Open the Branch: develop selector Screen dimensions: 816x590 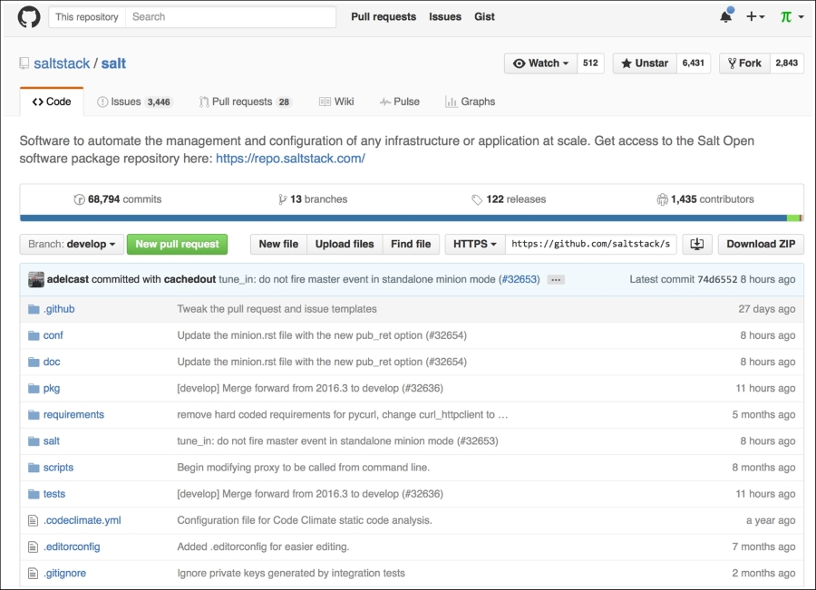tap(72, 244)
